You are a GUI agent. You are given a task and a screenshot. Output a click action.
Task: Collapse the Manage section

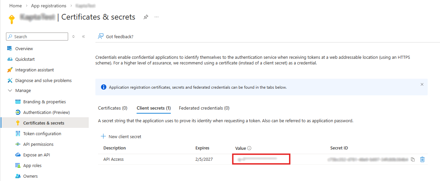10,91
